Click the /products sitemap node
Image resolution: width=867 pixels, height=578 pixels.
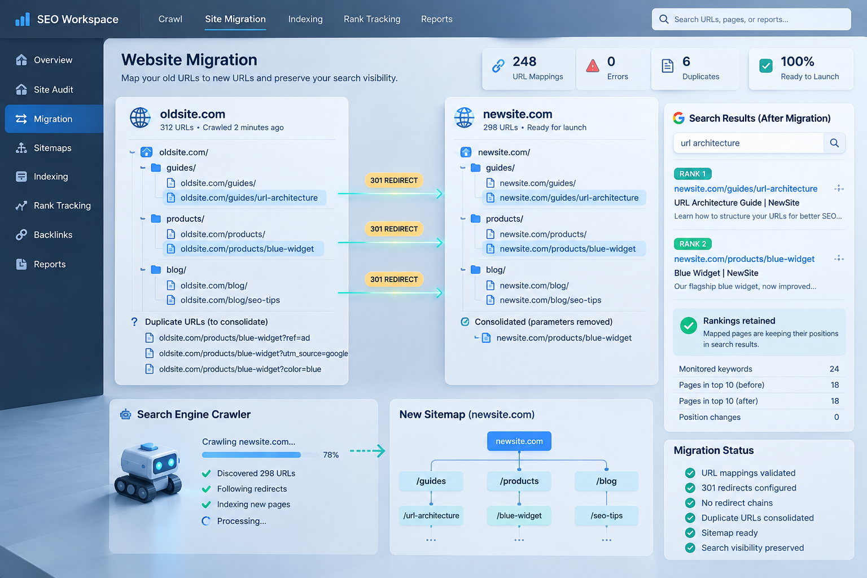[519, 481]
